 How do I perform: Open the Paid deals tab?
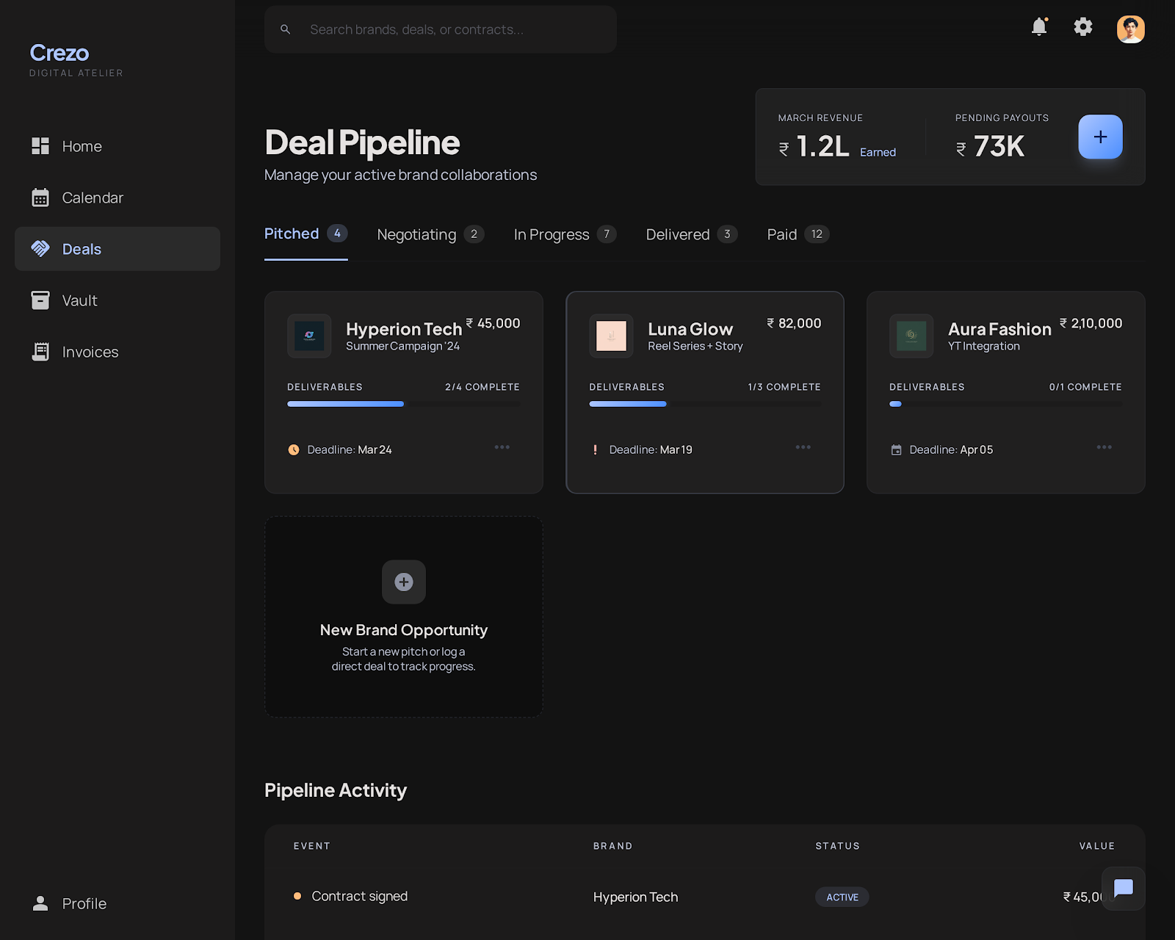tap(781, 234)
